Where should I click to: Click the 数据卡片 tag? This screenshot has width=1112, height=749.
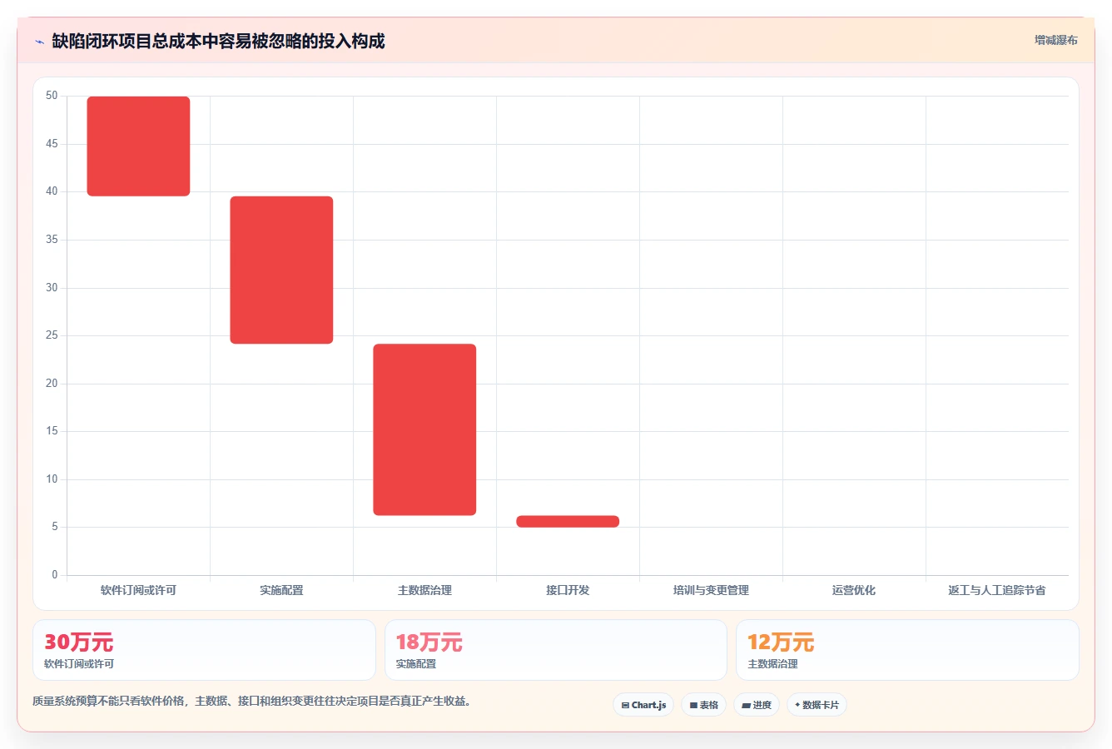[x=817, y=705]
